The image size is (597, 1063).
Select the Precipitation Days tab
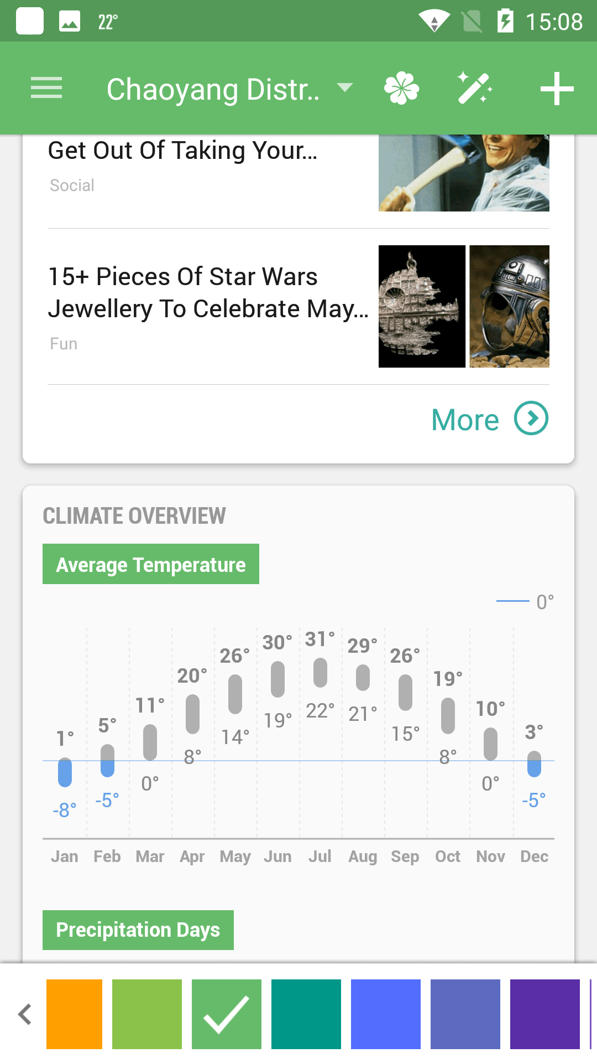[138, 930]
